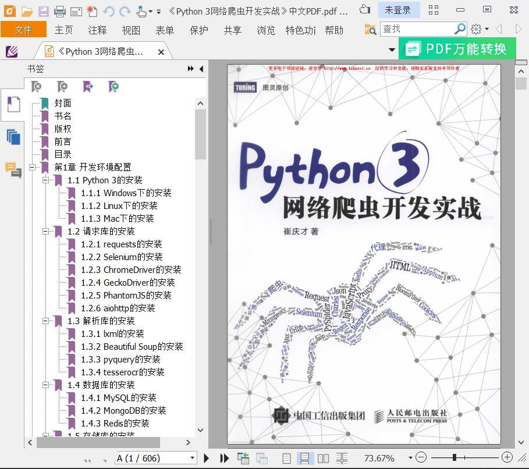Collapse the 1.1 Python 3的安装 branch

(x=45, y=180)
